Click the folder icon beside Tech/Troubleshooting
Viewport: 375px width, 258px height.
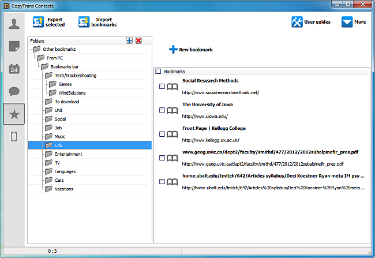pos(48,76)
